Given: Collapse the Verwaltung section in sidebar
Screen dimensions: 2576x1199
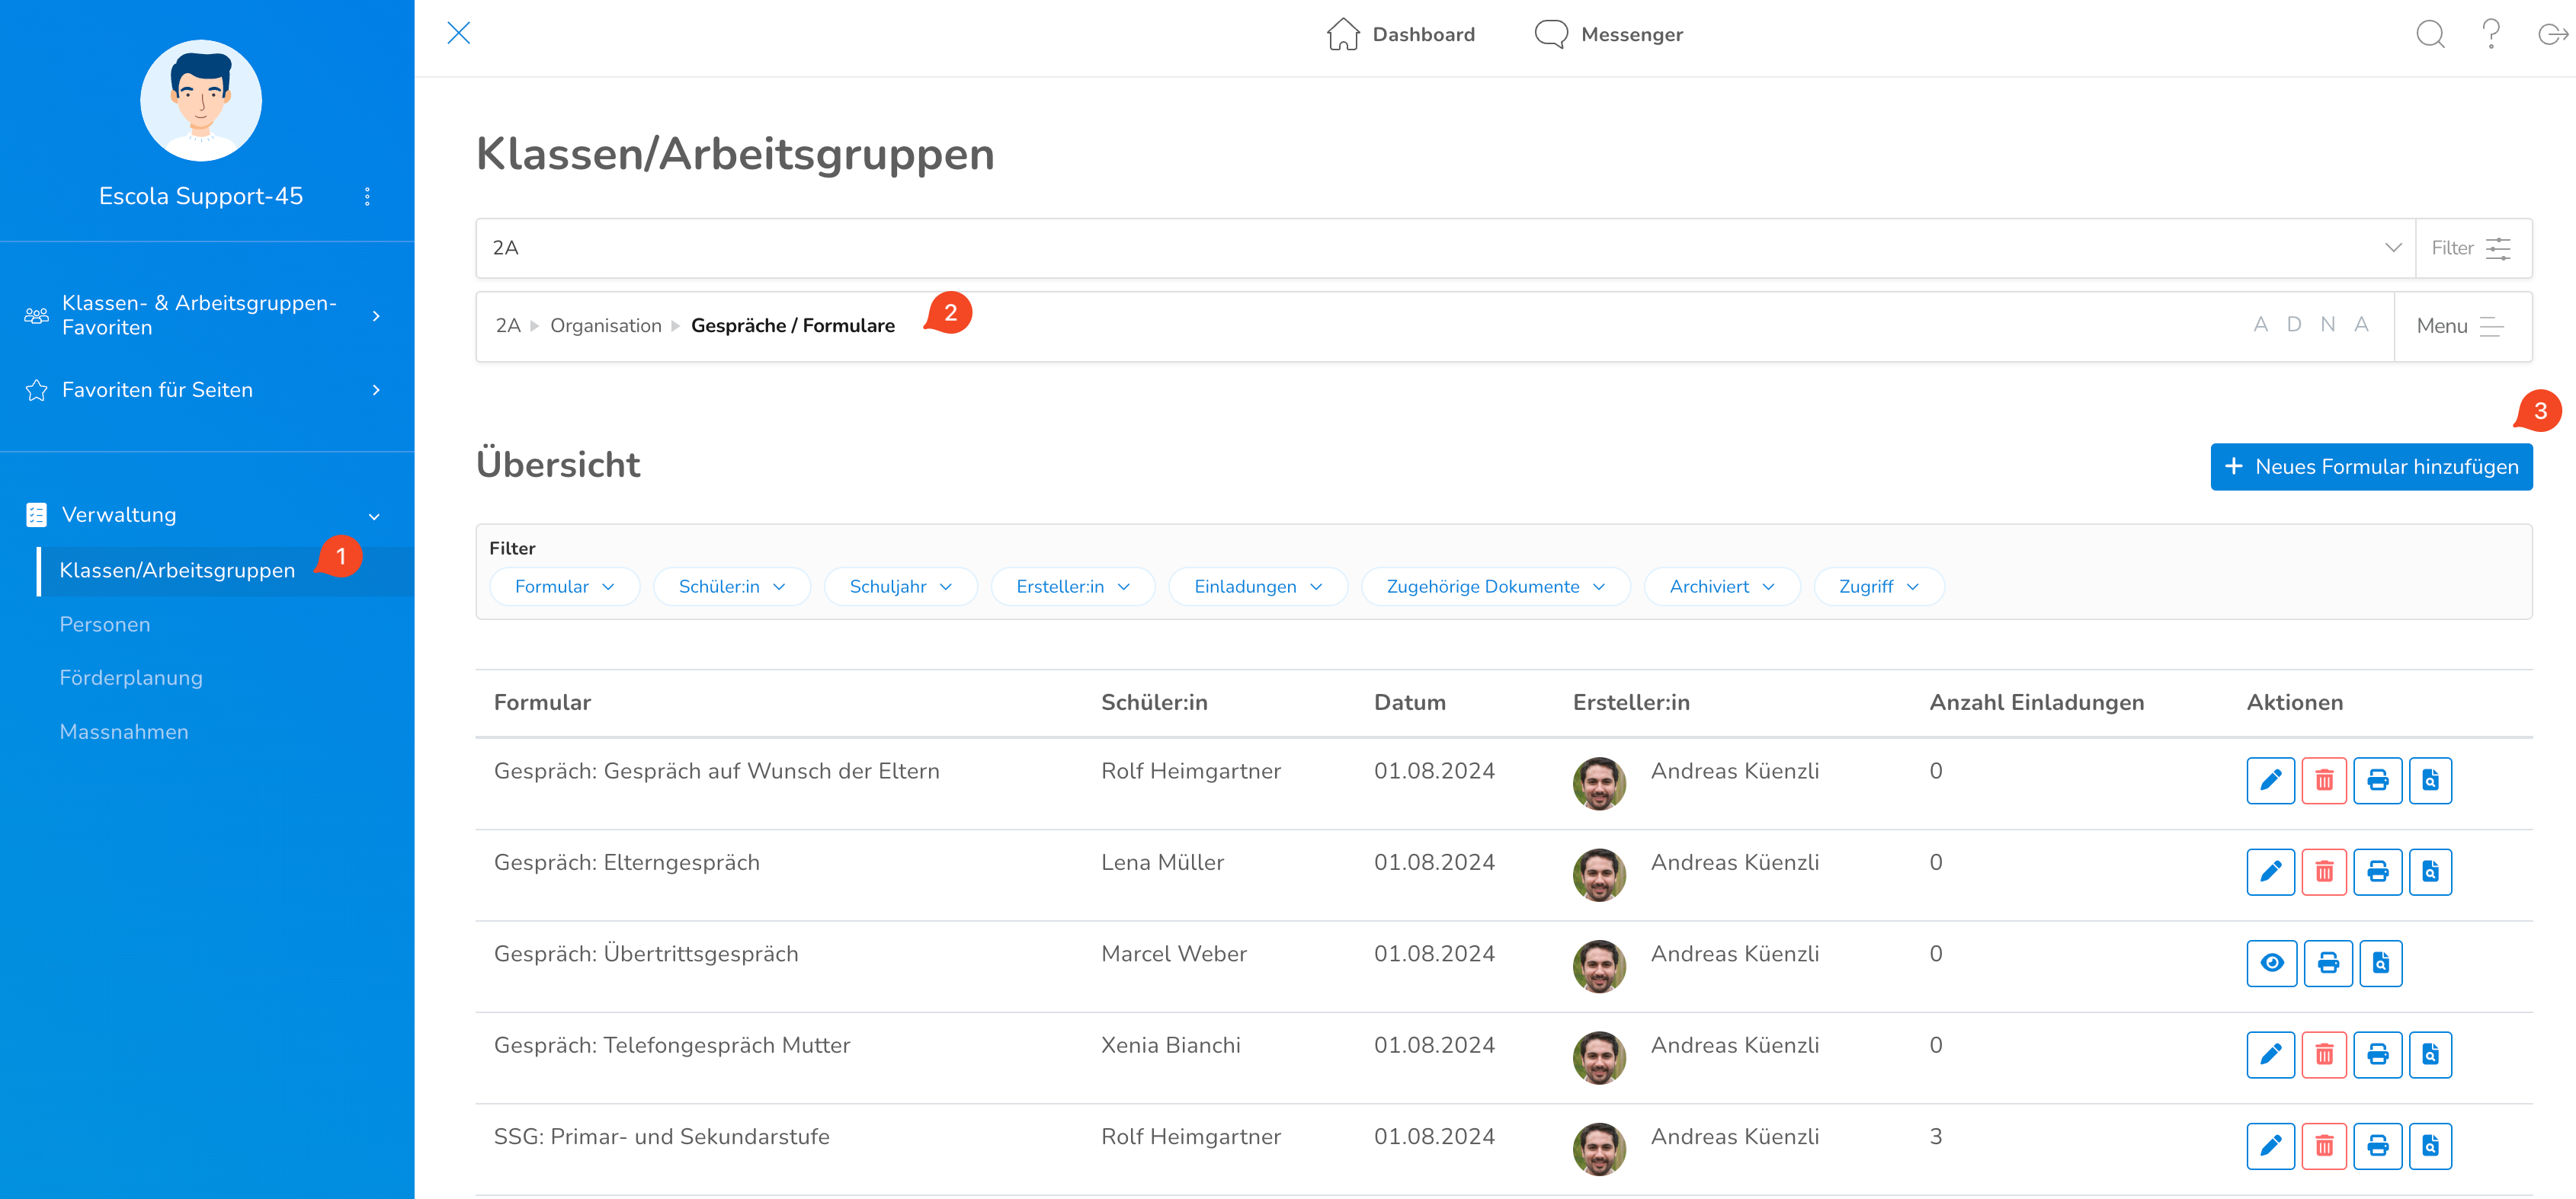Looking at the screenshot, I should [x=374, y=516].
